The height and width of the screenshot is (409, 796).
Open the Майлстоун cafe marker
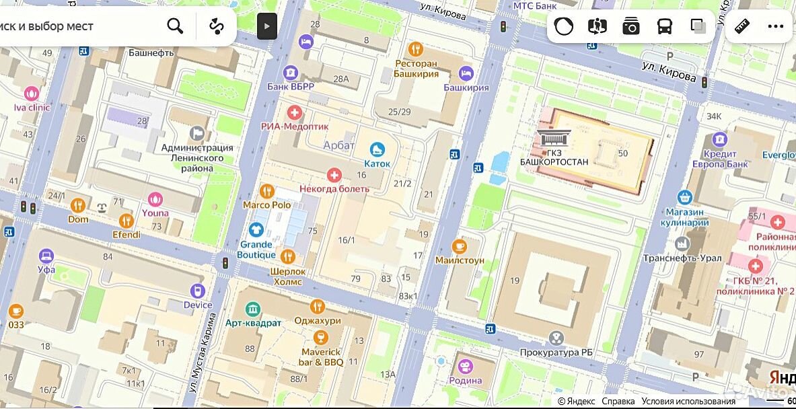point(460,247)
